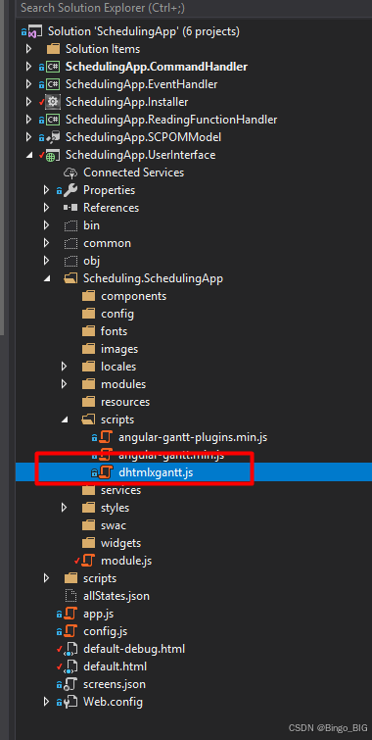
Task: Select the widgets folder
Action: coord(120,543)
